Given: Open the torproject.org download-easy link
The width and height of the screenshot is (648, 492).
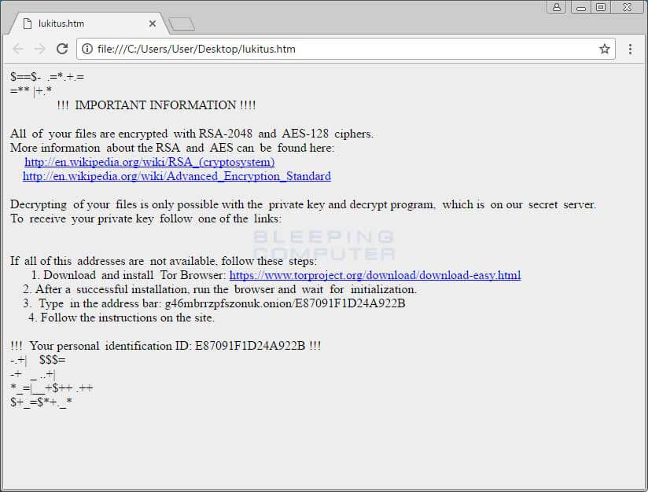Looking at the screenshot, I should pos(375,275).
